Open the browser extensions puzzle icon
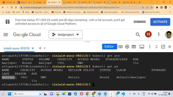The image size is (173, 97). tap(157, 7)
